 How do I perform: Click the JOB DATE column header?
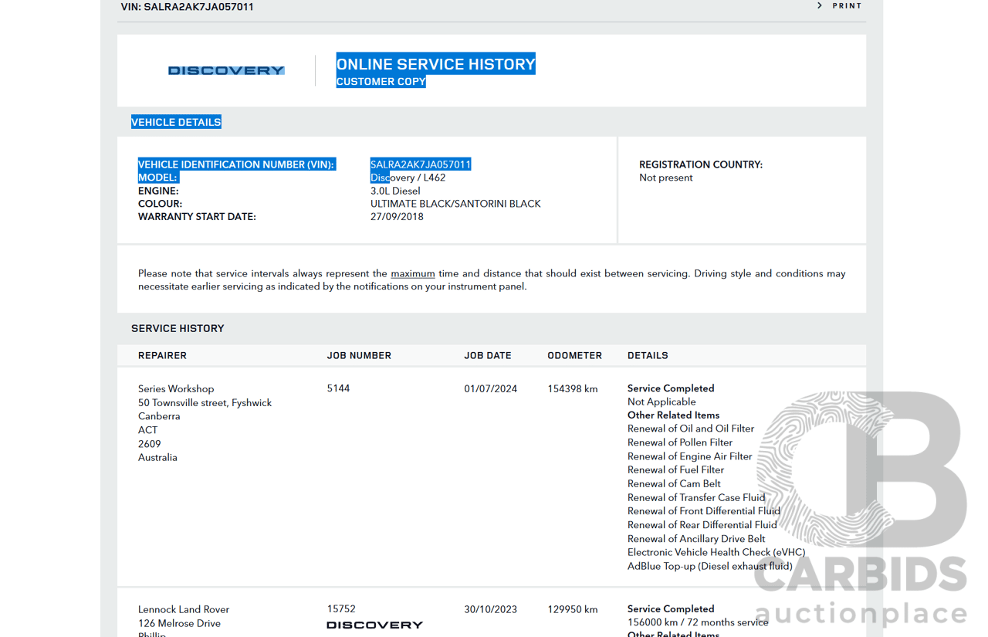click(487, 356)
